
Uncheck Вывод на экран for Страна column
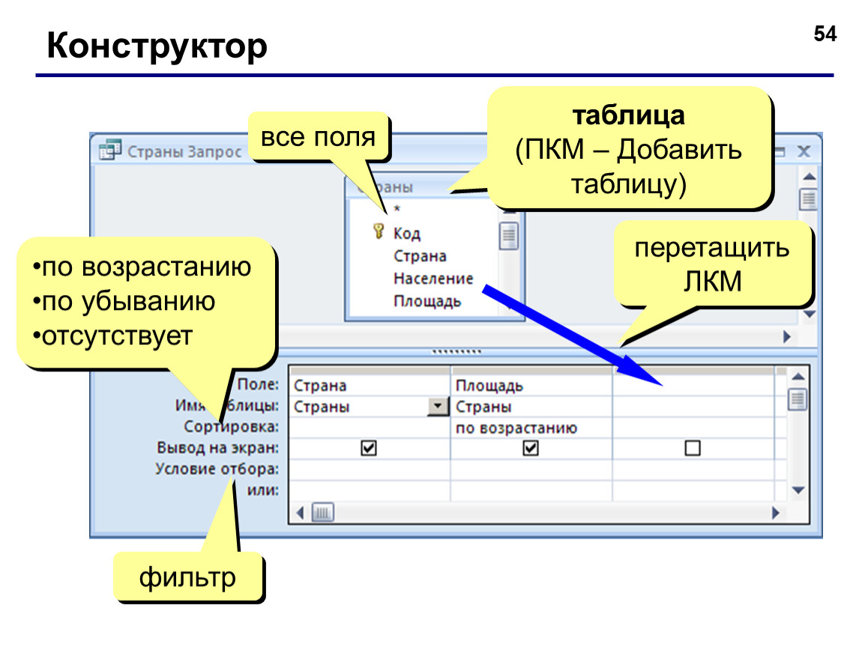(x=368, y=448)
